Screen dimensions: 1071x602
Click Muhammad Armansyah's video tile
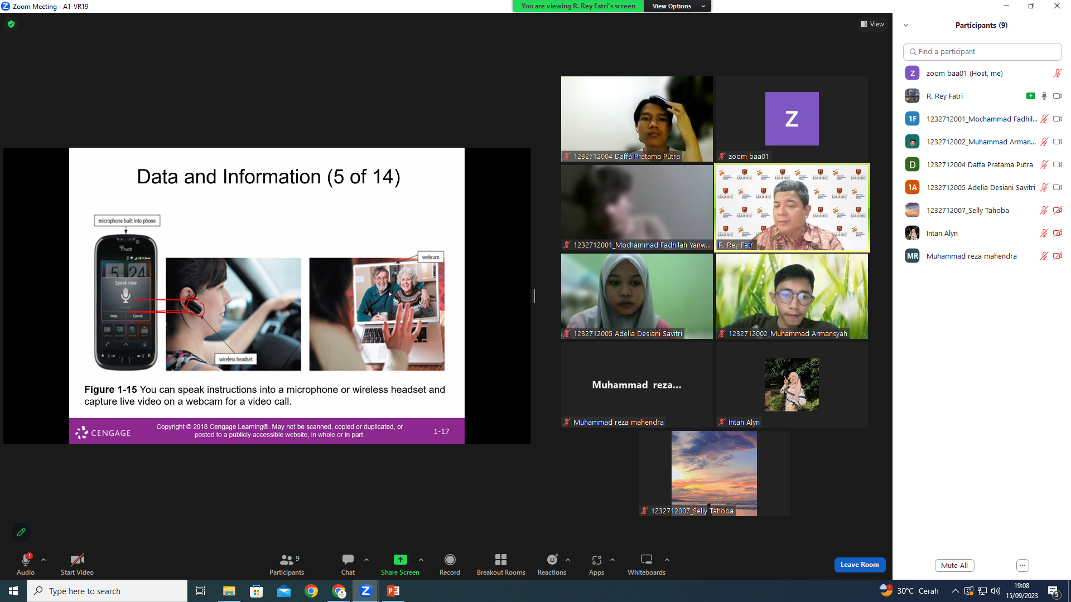[x=792, y=297]
